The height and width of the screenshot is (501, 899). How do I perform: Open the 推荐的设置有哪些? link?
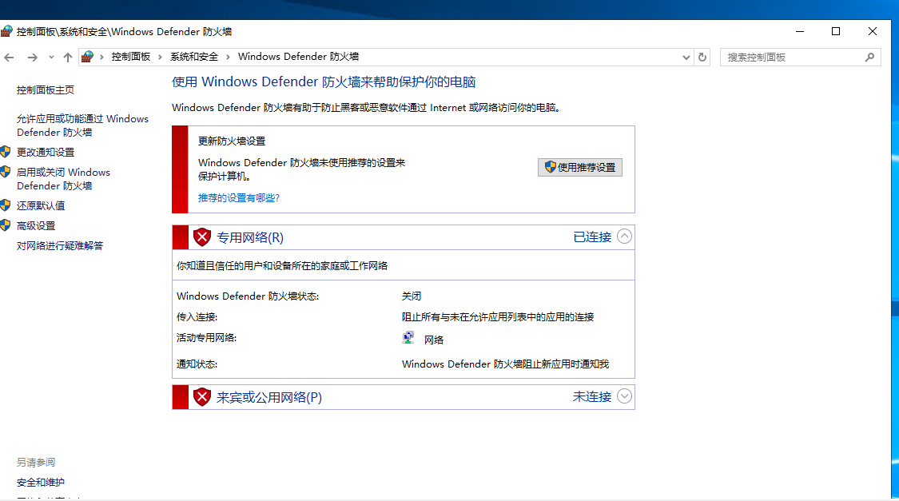tap(239, 197)
